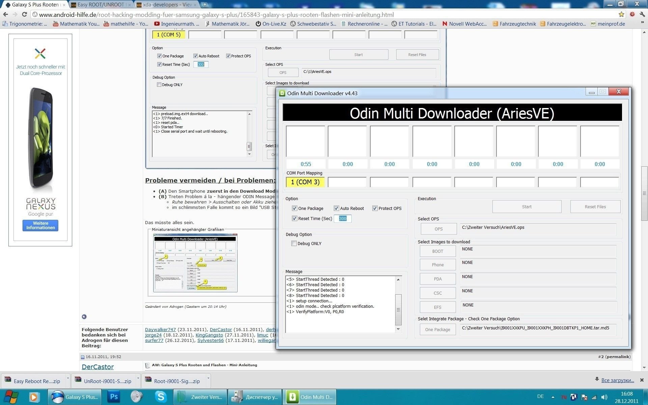Screen dimensions: 648x405
Task: Open UnRoot-i9001-S....zip download menu arrow
Action: click(138, 378)
